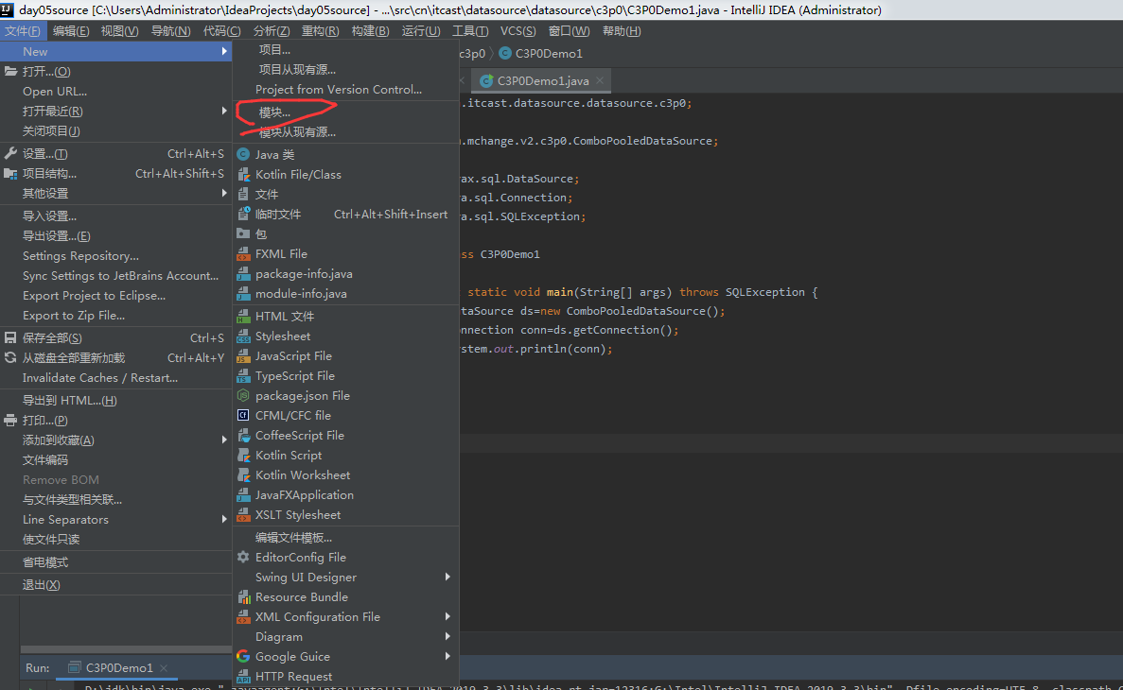The image size is (1123, 690).
Task: Click the JavaScript File icon
Action: [243, 355]
